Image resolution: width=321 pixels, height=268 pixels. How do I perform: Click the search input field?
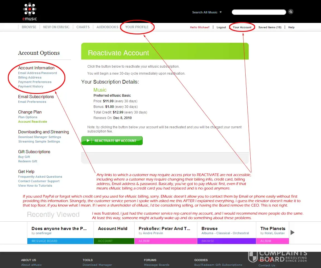coord(259,12)
